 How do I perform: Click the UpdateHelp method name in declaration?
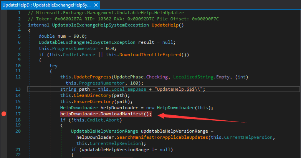[165, 25]
